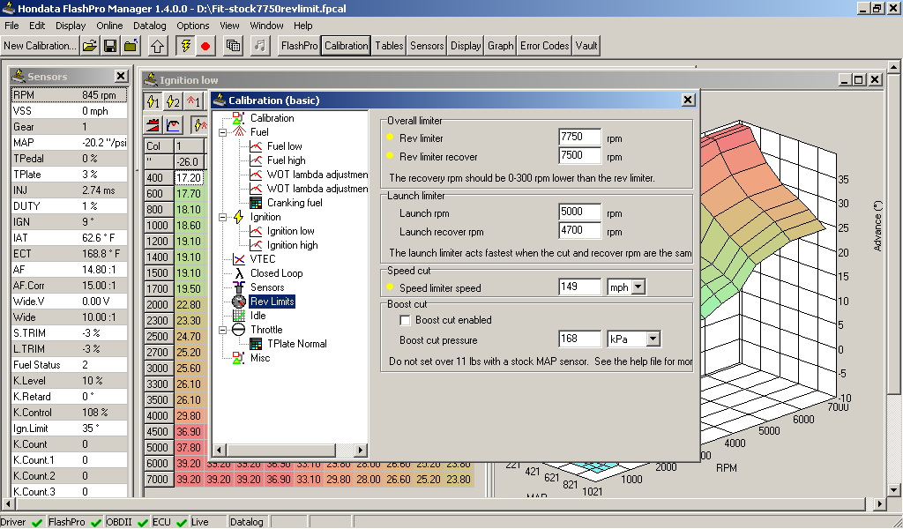Click the Launch rpm input field
This screenshot has width=903, height=529.
tap(579, 212)
